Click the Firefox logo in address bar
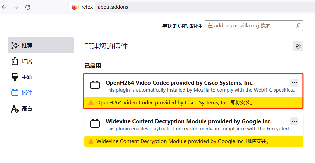 pyautogui.click(x=74, y=7)
